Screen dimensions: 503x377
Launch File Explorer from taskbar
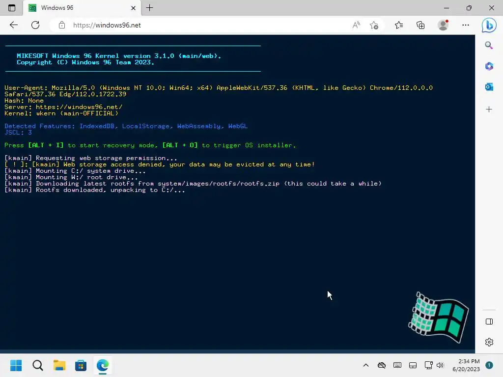click(x=59, y=365)
